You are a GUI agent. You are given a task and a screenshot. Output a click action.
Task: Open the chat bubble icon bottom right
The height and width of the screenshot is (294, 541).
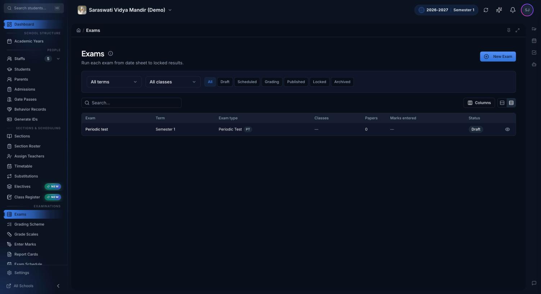coord(534,283)
